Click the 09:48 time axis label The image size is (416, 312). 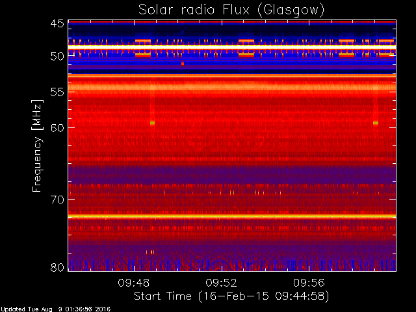pyautogui.click(x=134, y=283)
